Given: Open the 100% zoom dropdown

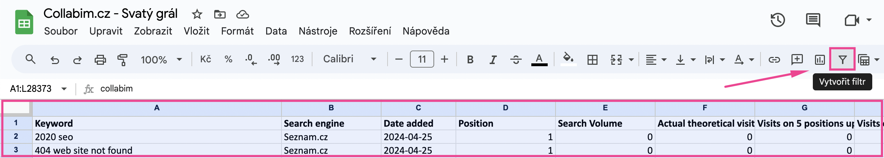Looking at the screenshot, I should tap(162, 59).
